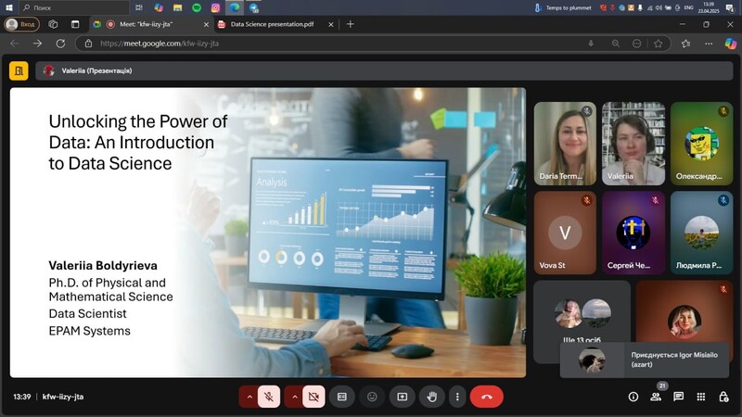
Task: Go forward in browser history
Action: 37,44
